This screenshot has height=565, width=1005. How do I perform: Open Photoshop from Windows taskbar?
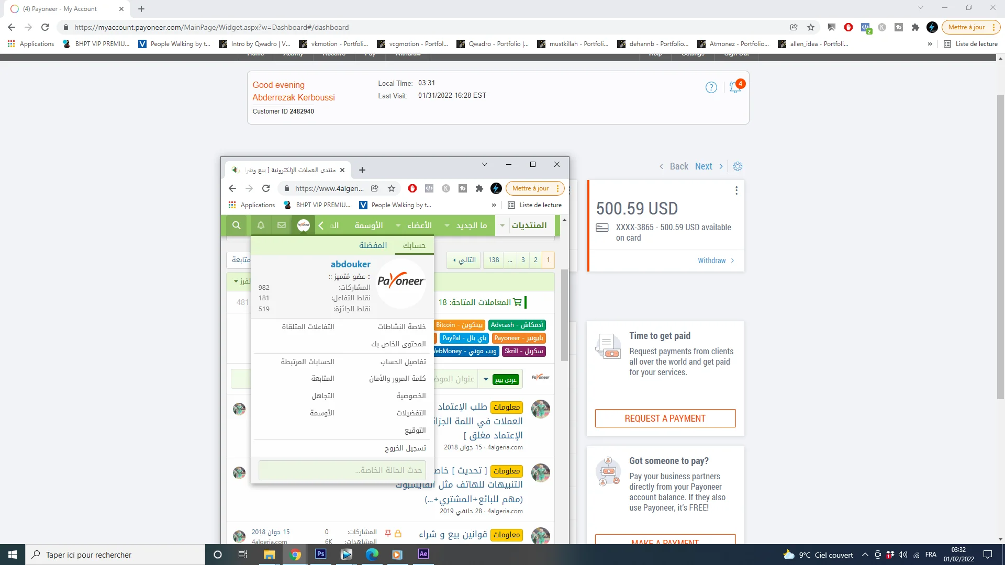tap(321, 554)
